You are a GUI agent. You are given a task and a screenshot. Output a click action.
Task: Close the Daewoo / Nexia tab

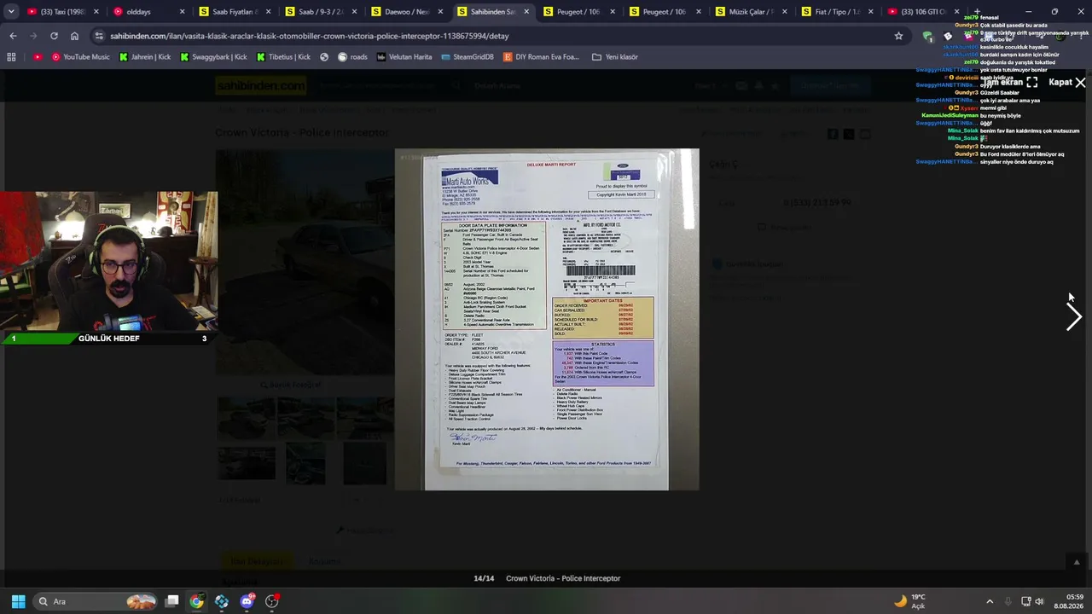pyautogui.click(x=440, y=12)
